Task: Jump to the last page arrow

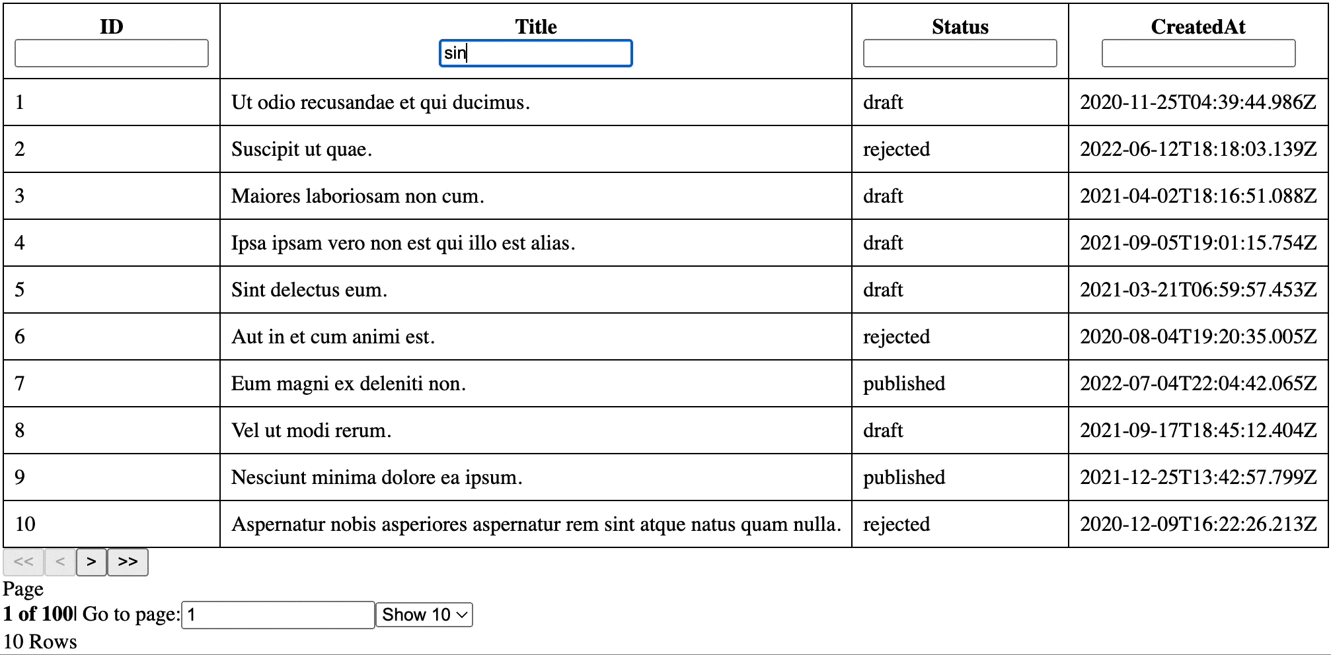Action: (128, 562)
